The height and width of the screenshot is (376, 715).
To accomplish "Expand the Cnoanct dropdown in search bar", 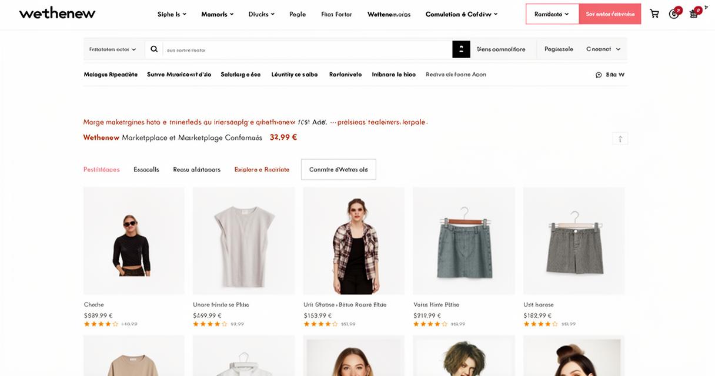I will pyautogui.click(x=603, y=49).
